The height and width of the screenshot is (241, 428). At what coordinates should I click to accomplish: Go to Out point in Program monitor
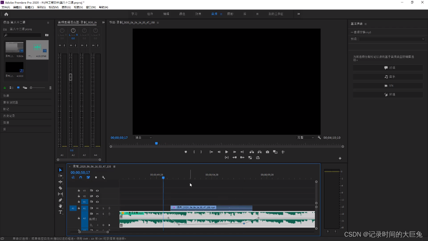click(242, 152)
